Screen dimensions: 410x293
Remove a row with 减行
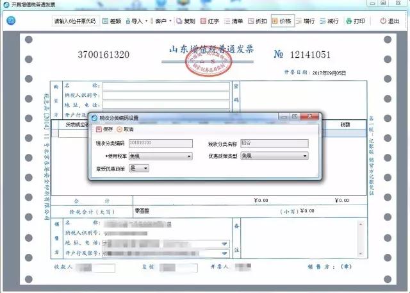[x=329, y=21]
